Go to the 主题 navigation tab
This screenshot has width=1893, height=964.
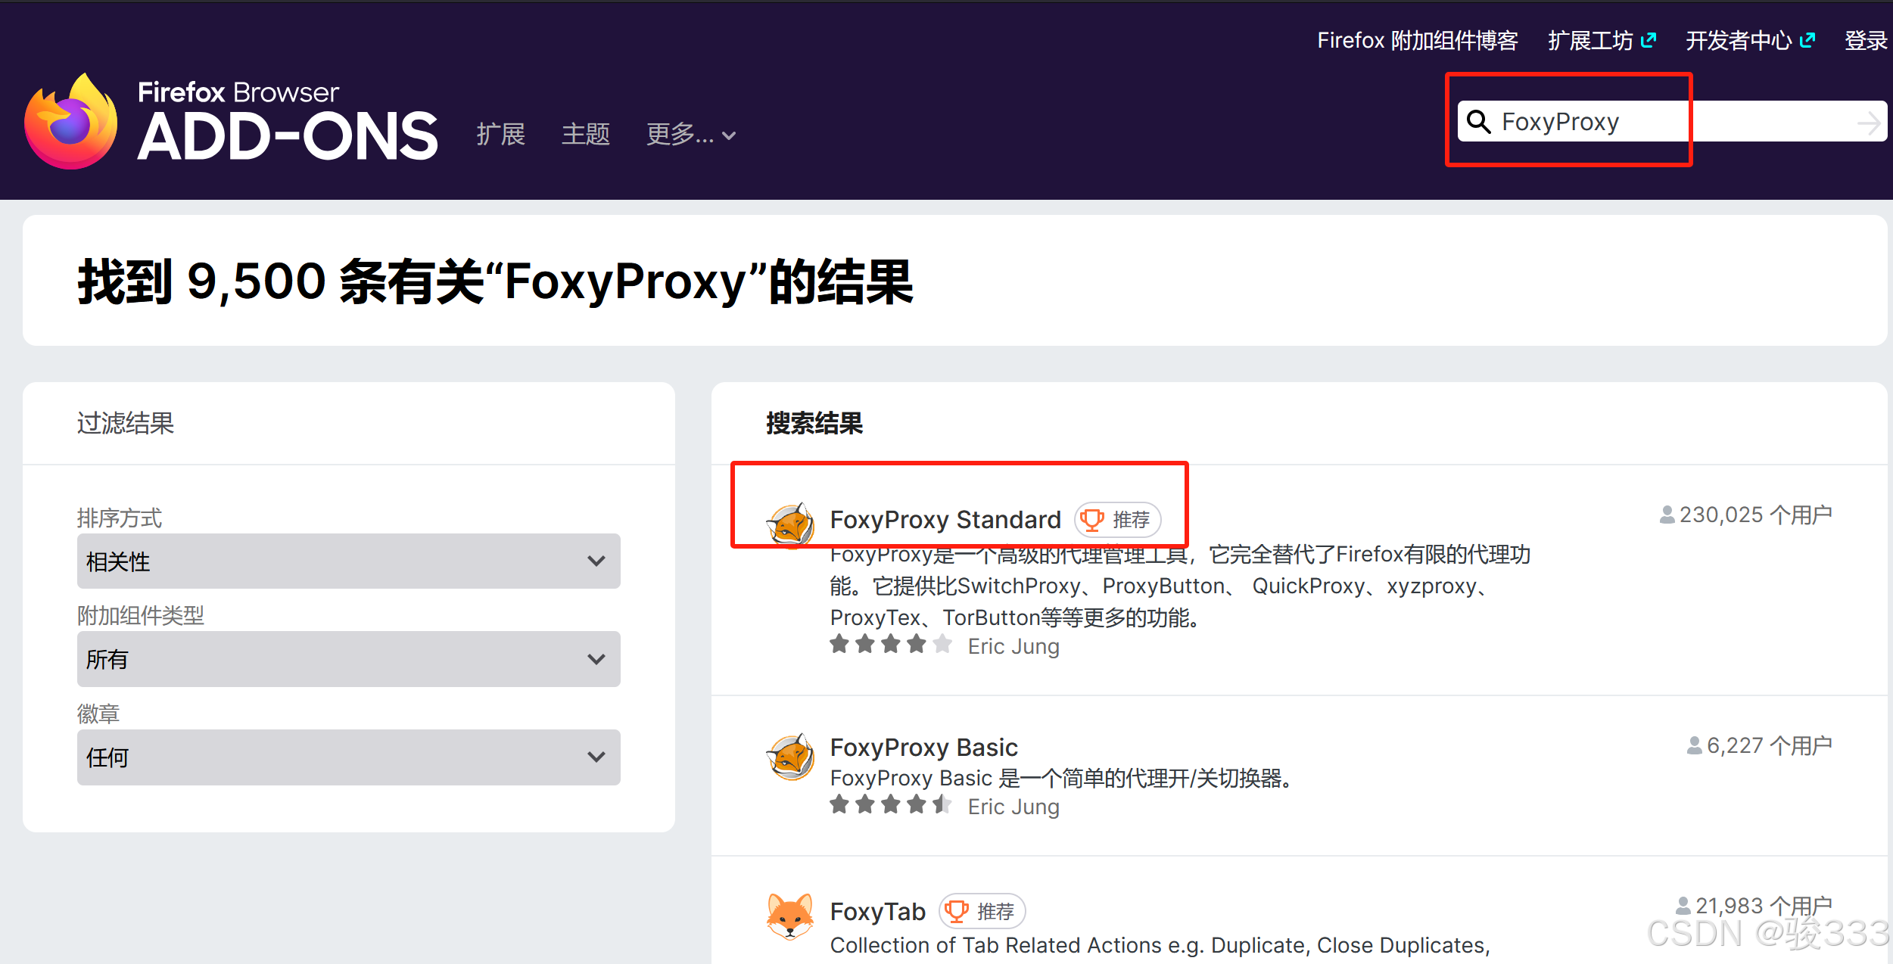(x=585, y=135)
